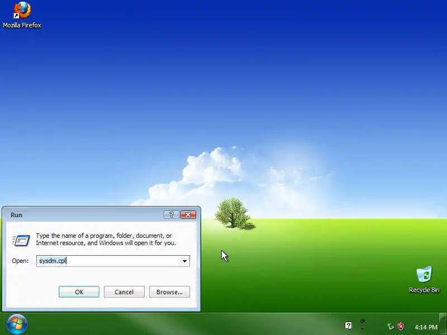This screenshot has width=447, height=335.
Task: Click the Show Desktop button at the taskbar end
Action: click(x=443, y=324)
